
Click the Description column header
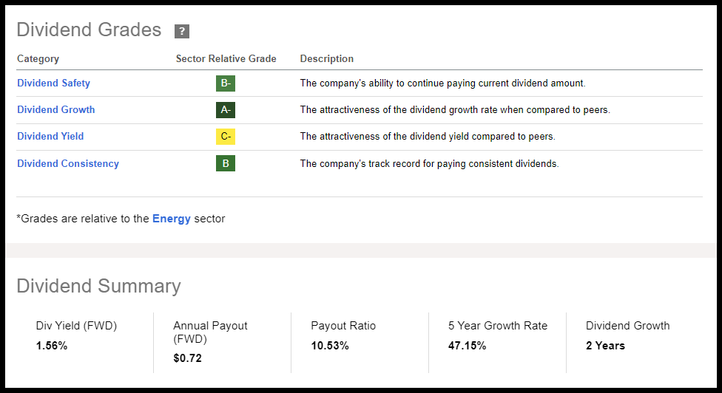[x=326, y=59]
